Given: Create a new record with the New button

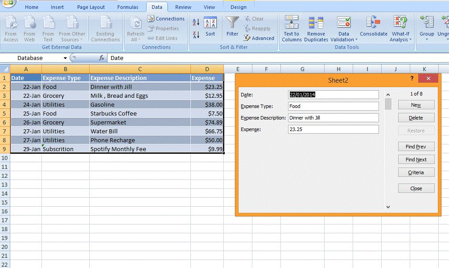Looking at the screenshot, I should [x=416, y=105].
